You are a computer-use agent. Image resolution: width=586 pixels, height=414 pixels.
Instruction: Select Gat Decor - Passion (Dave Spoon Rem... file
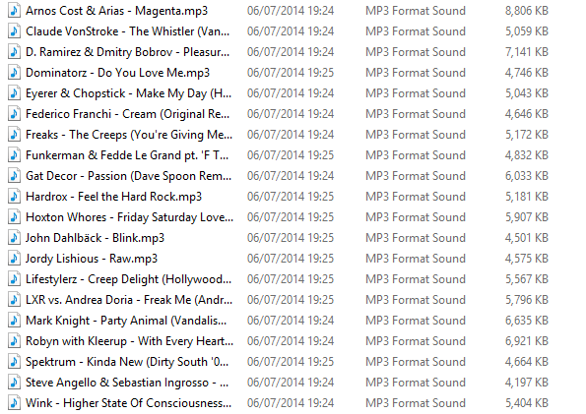(129, 176)
